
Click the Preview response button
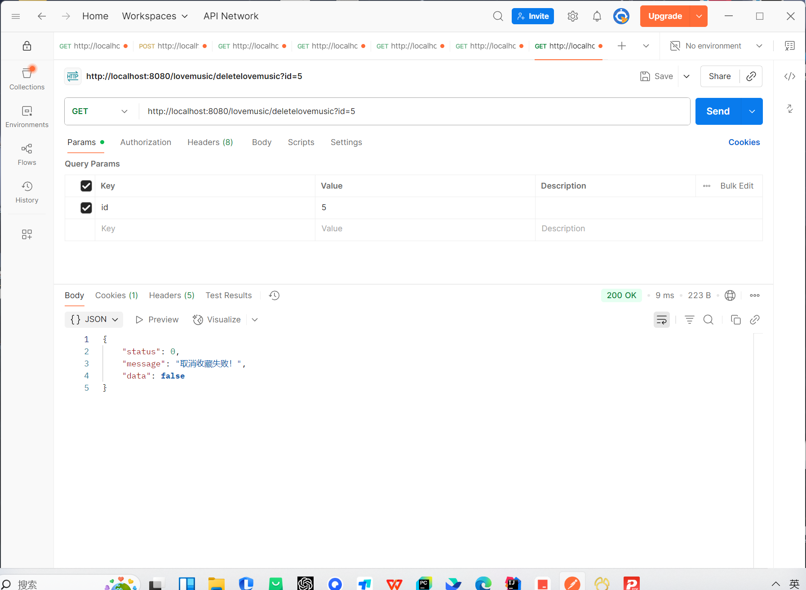point(157,320)
